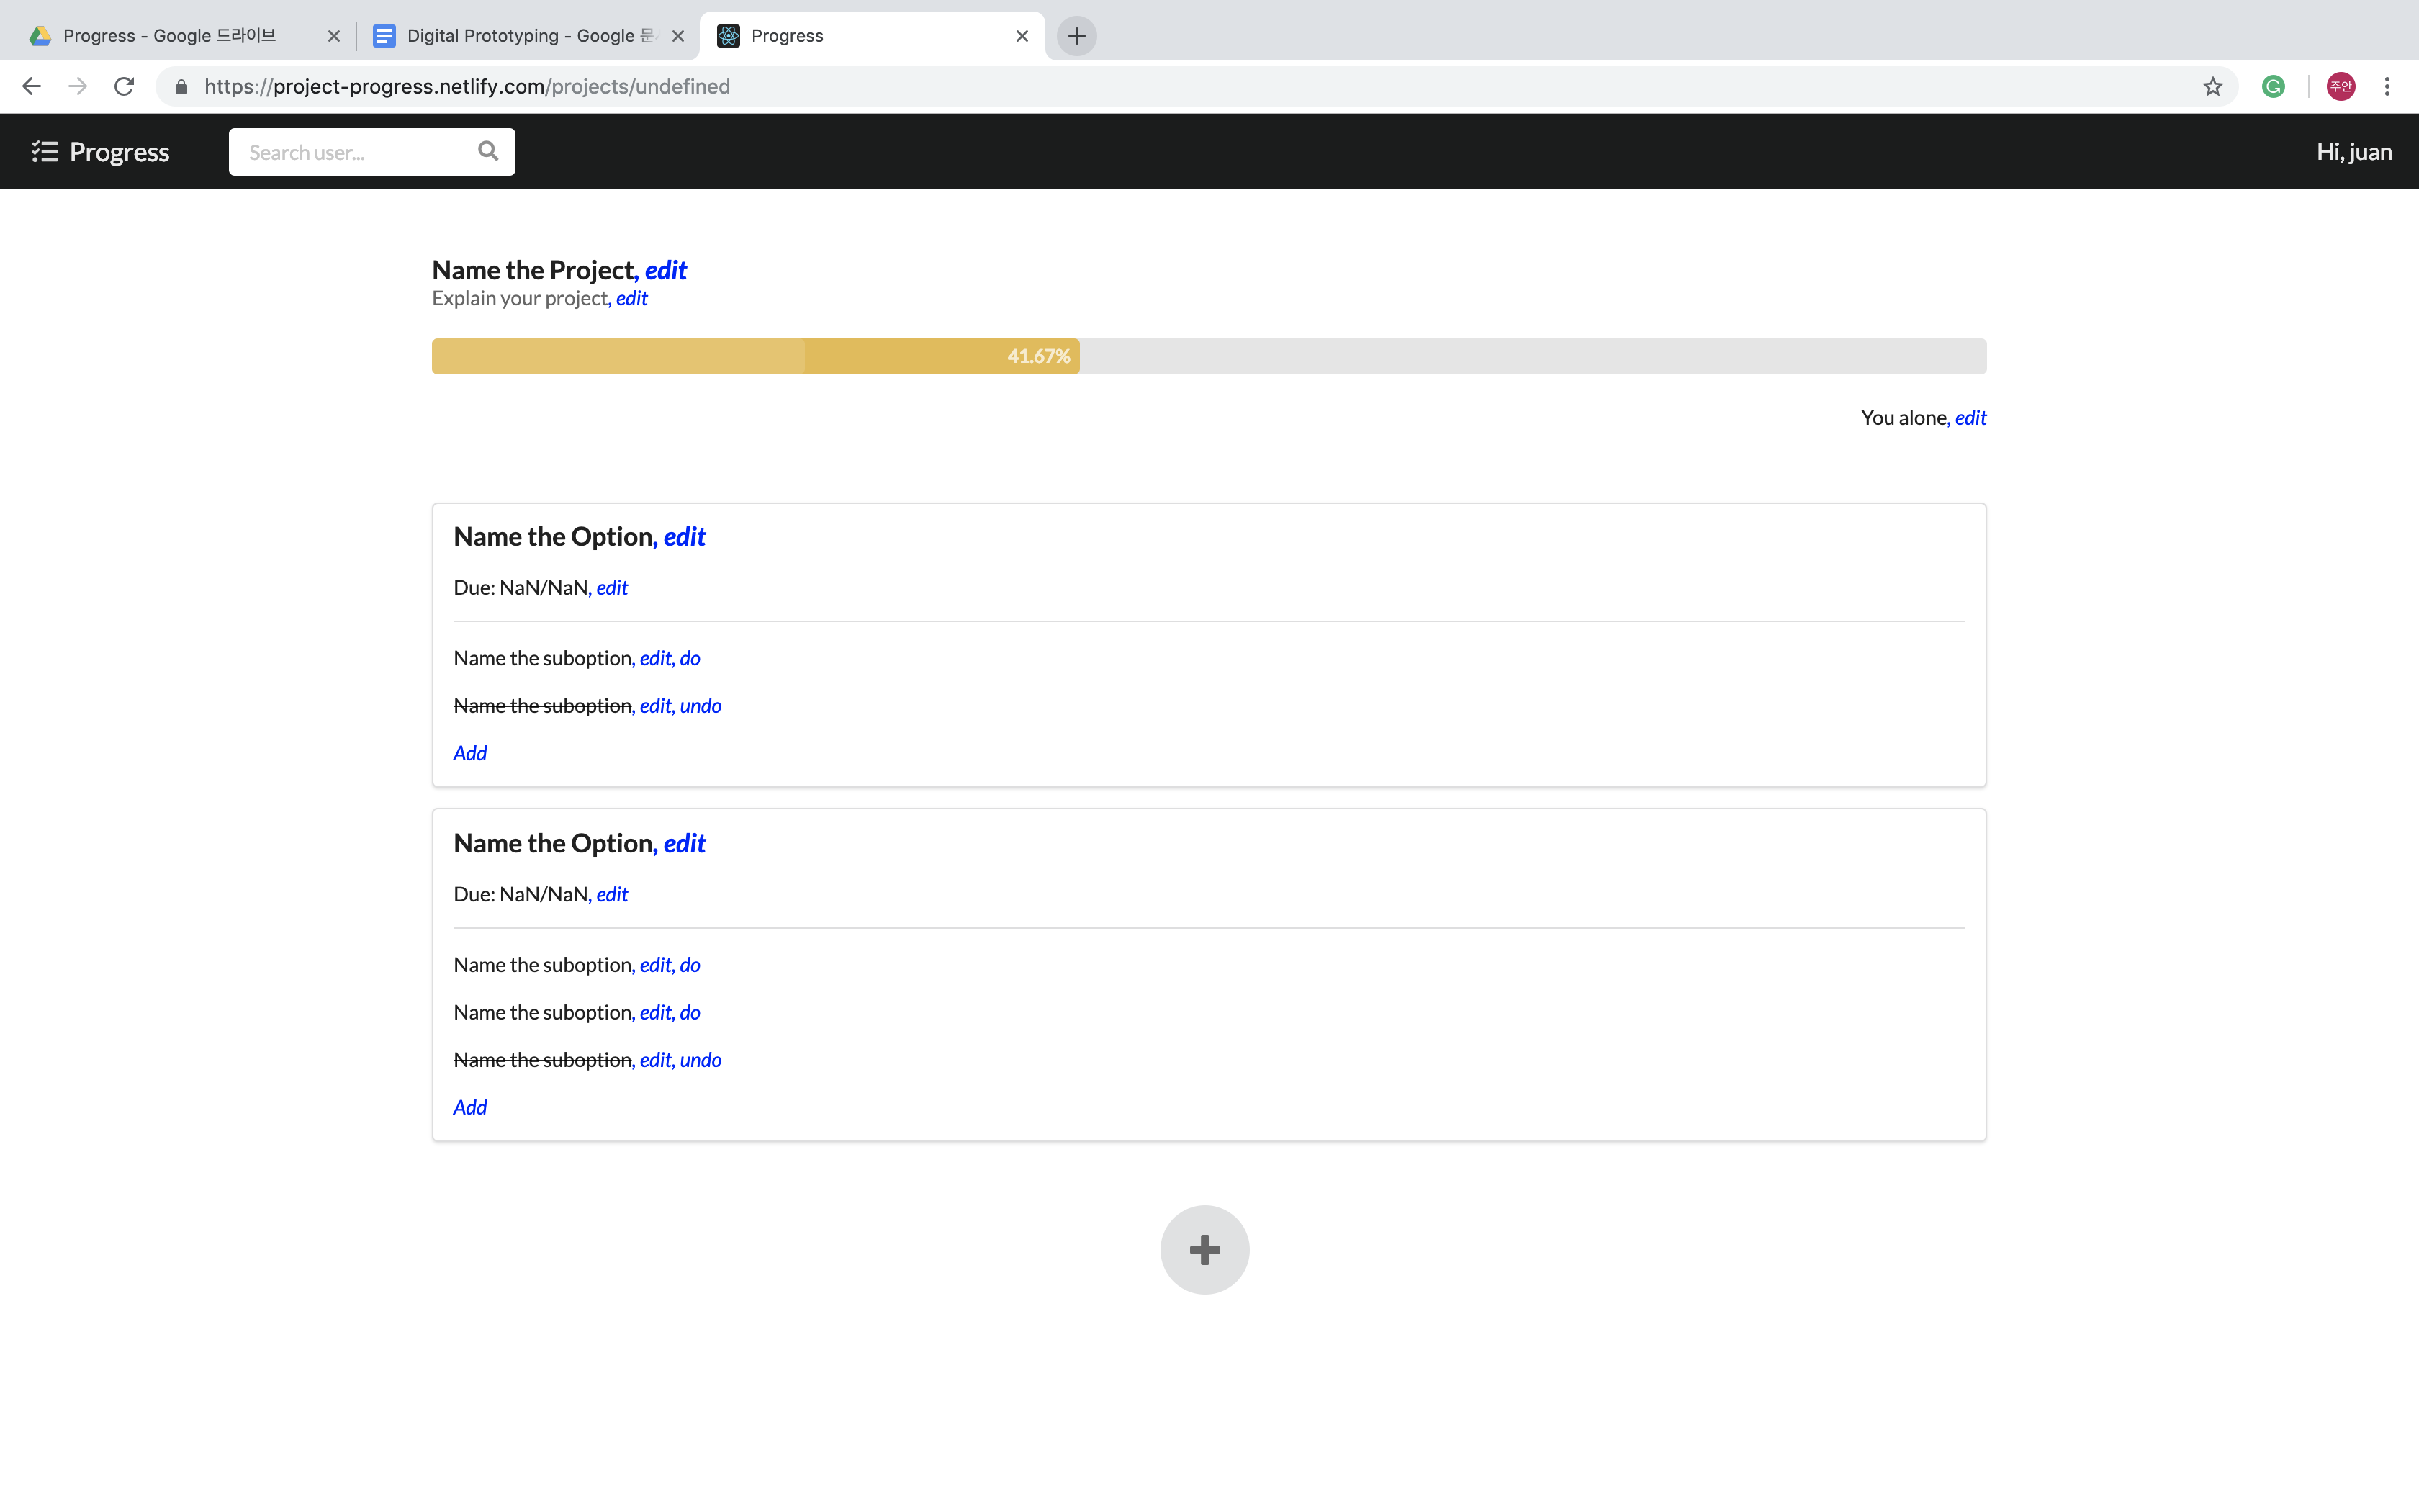
Task: Edit collaborators next to You alone
Action: (x=1970, y=418)
